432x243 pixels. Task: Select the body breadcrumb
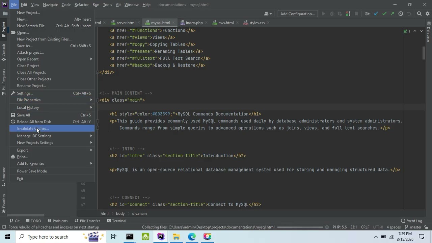click(x=120, y=214)
